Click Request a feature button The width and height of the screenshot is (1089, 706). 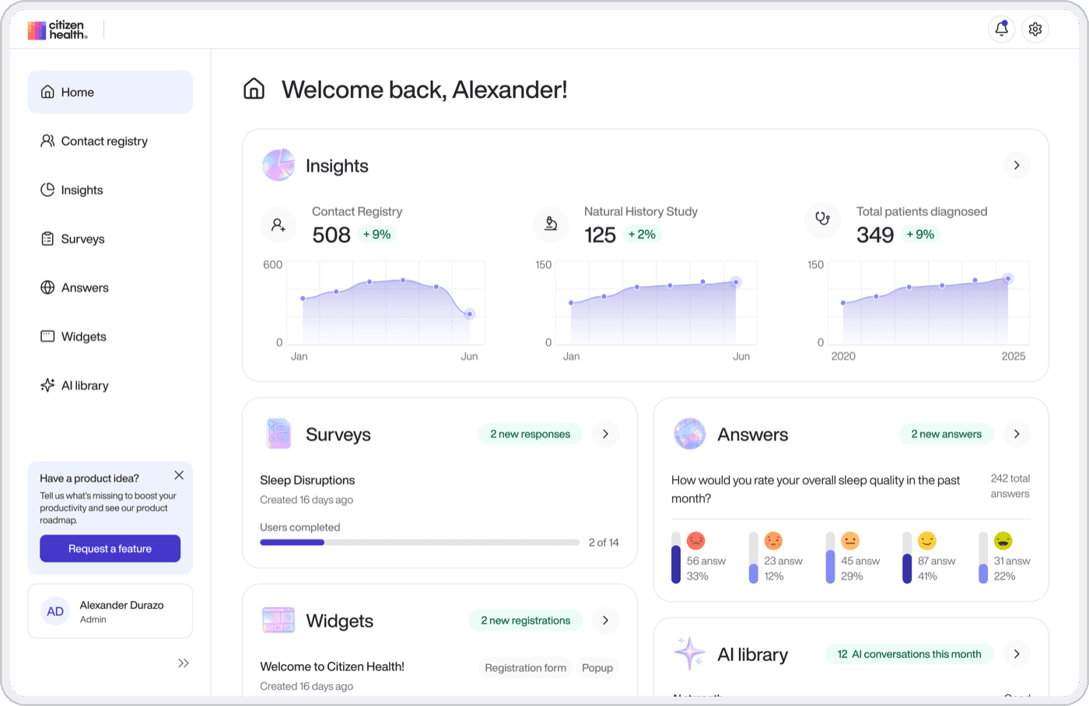(110, 548)
